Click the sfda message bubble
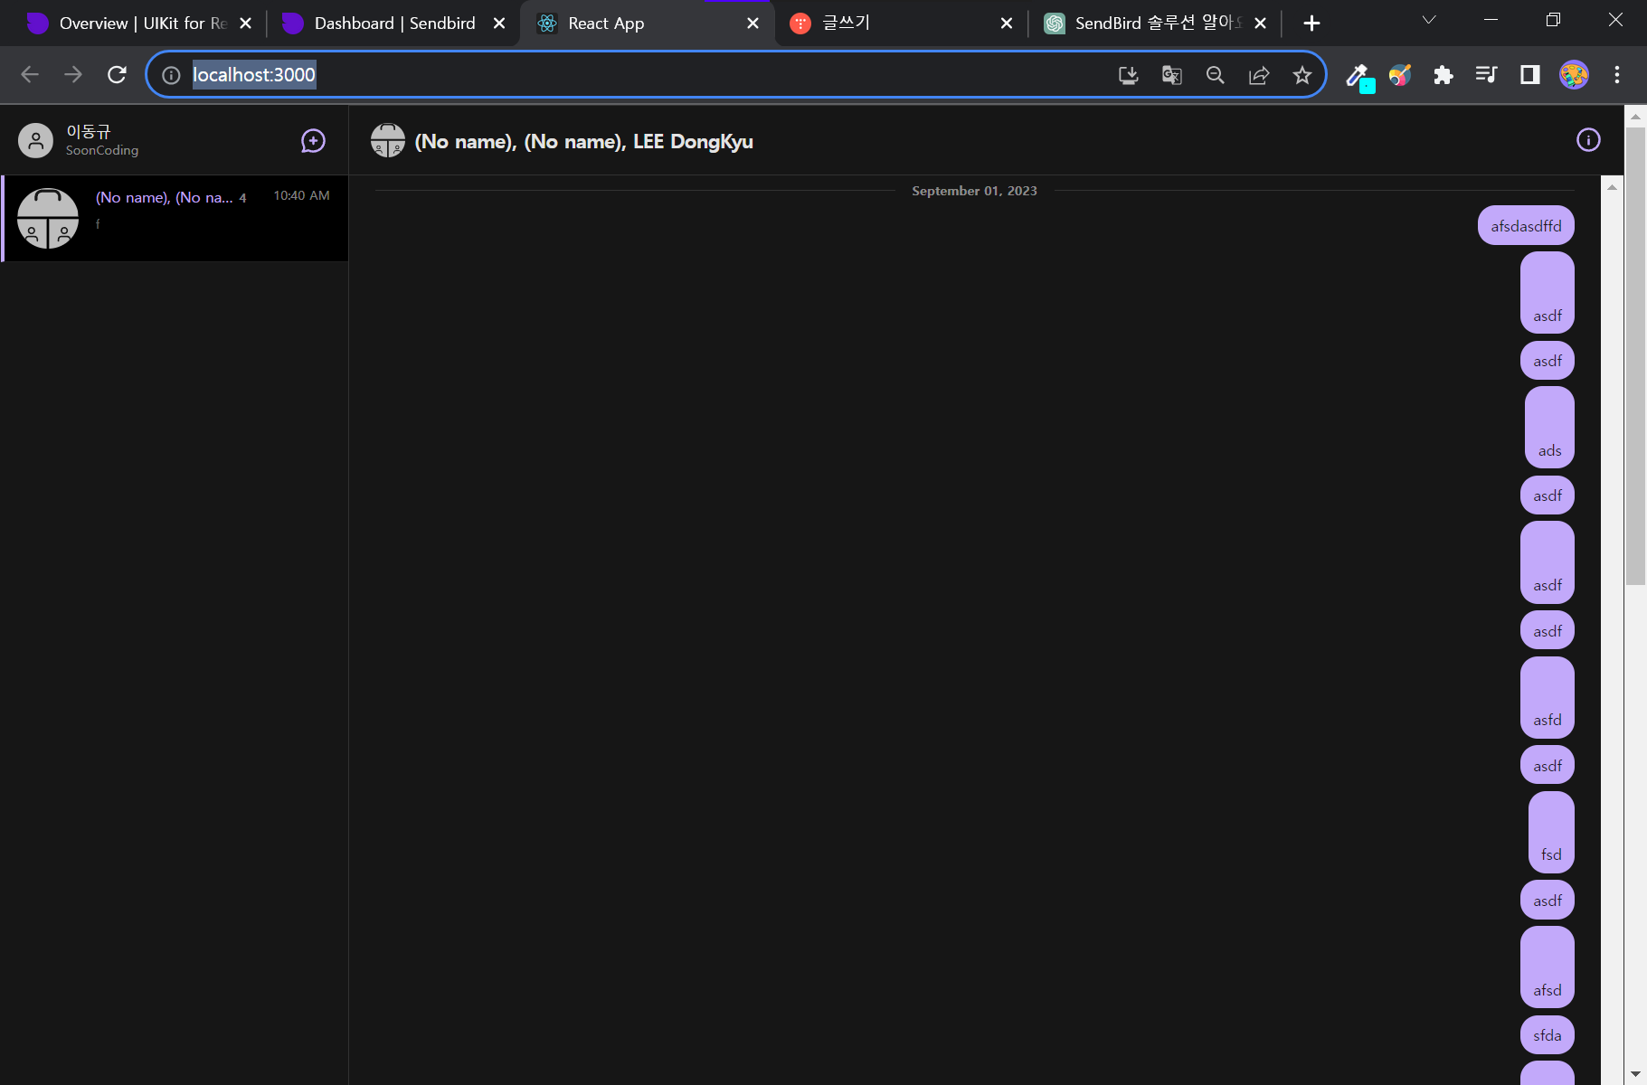 pos(1548,1035)
